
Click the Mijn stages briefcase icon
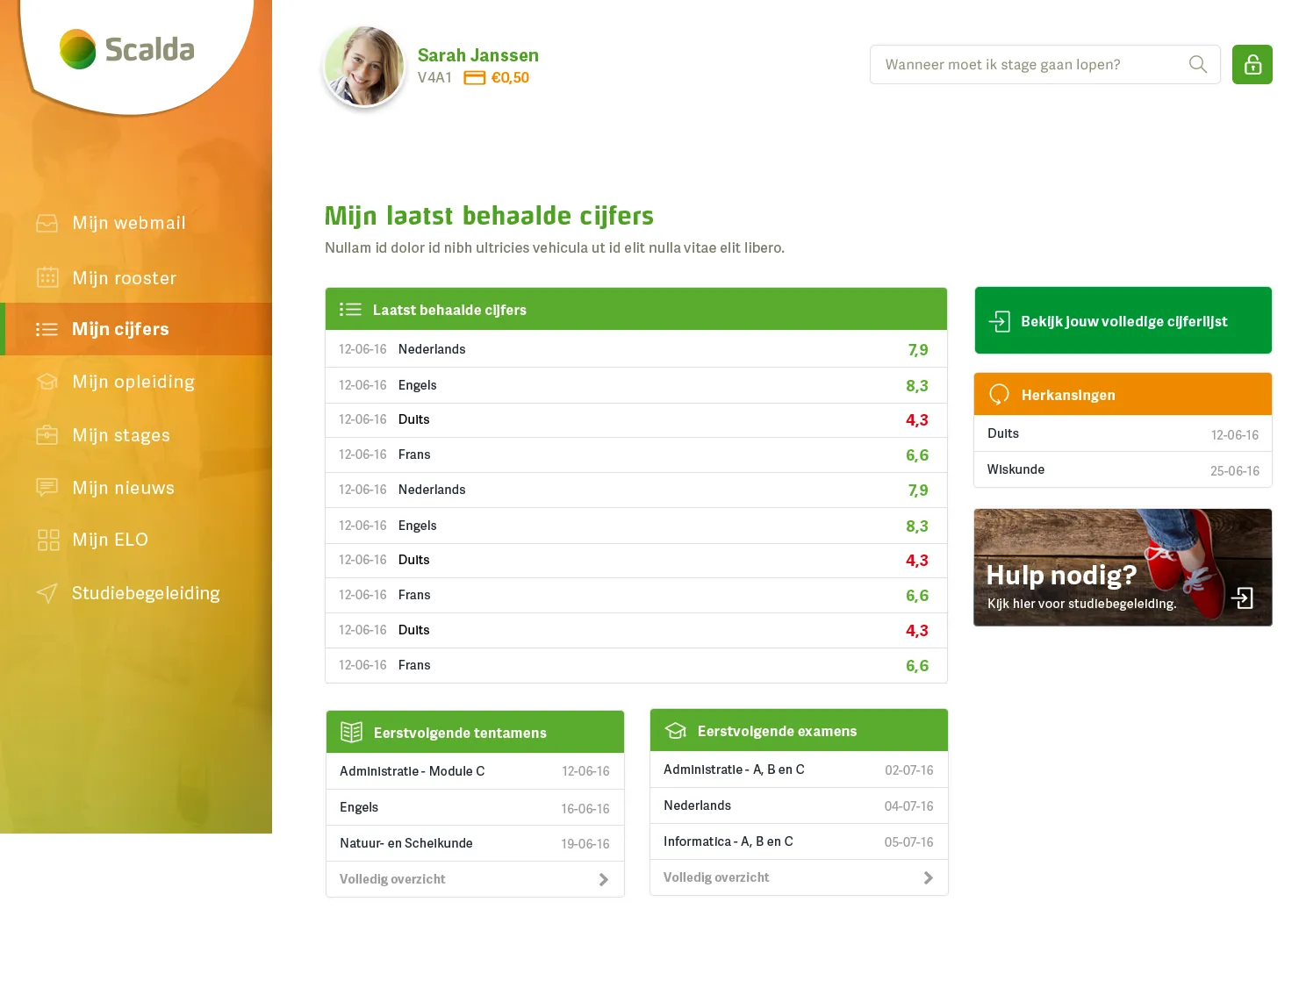point(47,435)
